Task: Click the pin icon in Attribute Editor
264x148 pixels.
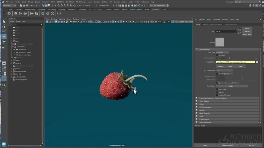Action: 260,20
